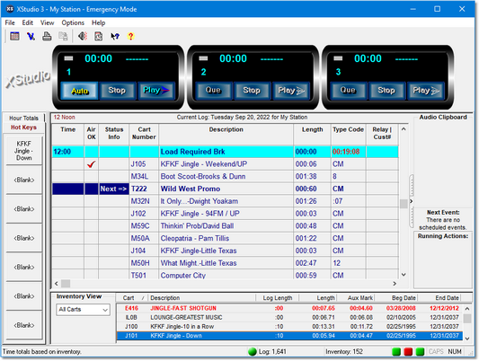This screenshot has width=479, height=361.
Task: Click the KFKF Jingle - Down hot key
Action: [x=24, y=151]
